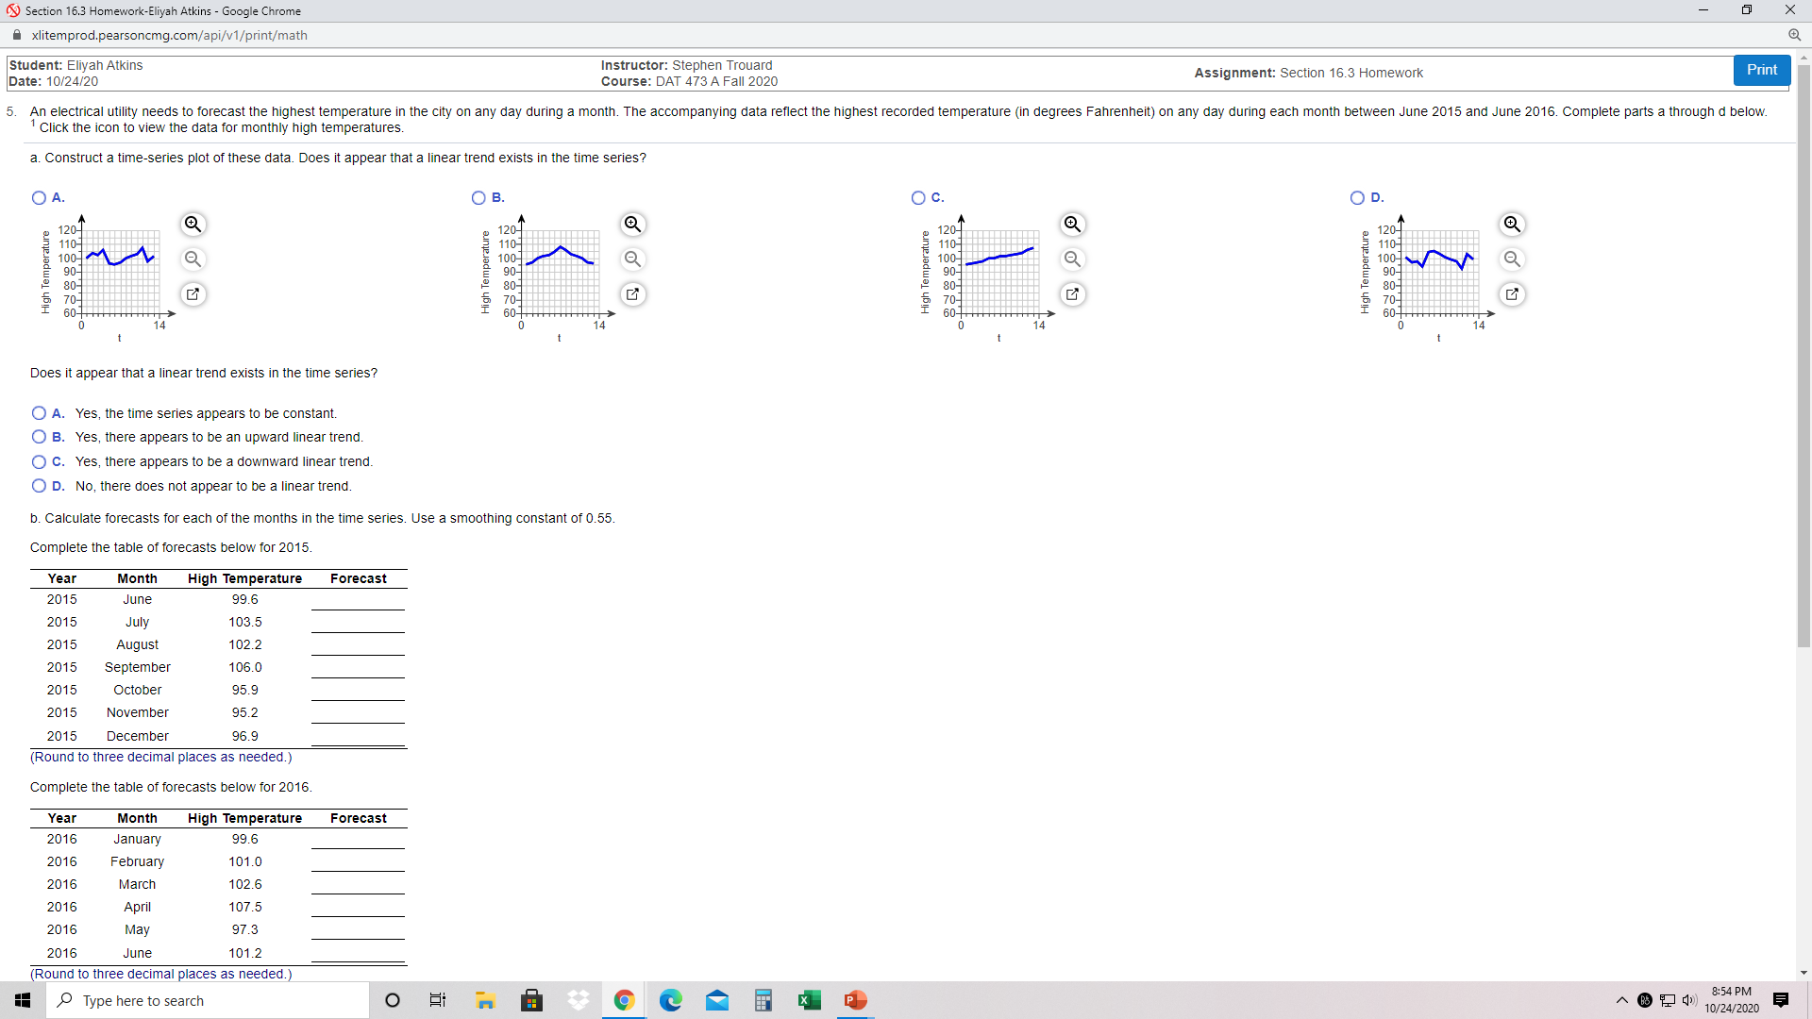Click the Windows search box
Screen dimensions: 1812x1019
coord(208,1000)
